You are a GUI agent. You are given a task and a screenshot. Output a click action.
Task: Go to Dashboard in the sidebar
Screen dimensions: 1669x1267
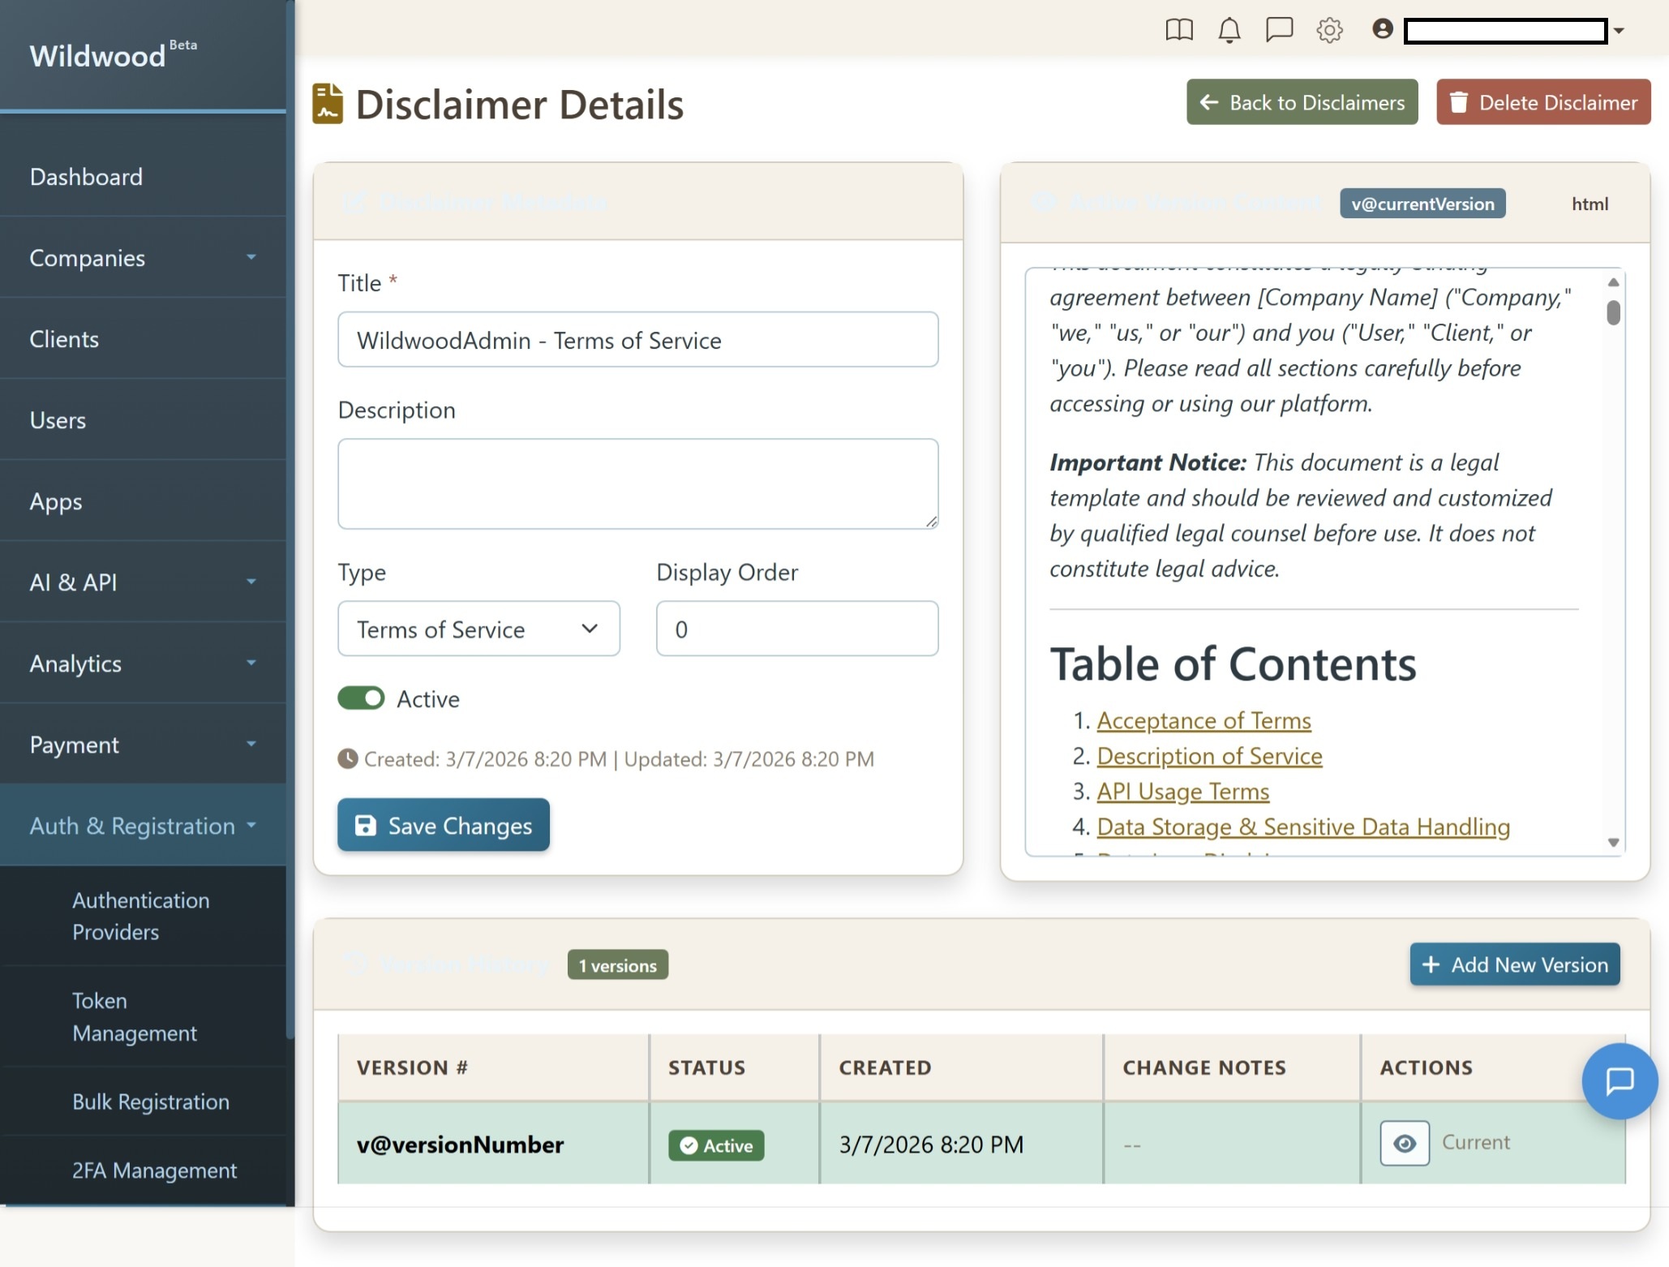pyautogui.click(x=86, y=177)
